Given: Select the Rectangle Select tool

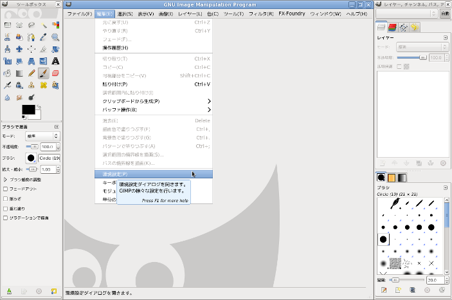Looking at the screenshot, I should tap(8, 25).
